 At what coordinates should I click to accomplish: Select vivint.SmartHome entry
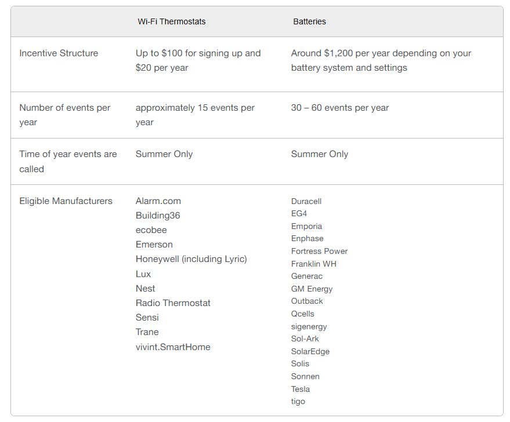[x=173, y=347]
